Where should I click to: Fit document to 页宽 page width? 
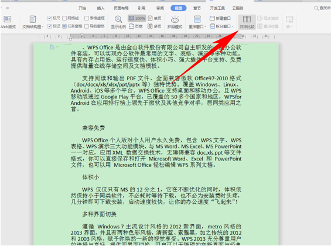pyautogui.click(x=136, y=26)
